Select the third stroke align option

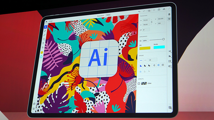149,71
